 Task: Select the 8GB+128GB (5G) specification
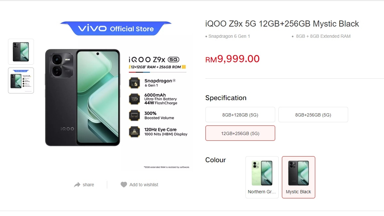(240, 115)
